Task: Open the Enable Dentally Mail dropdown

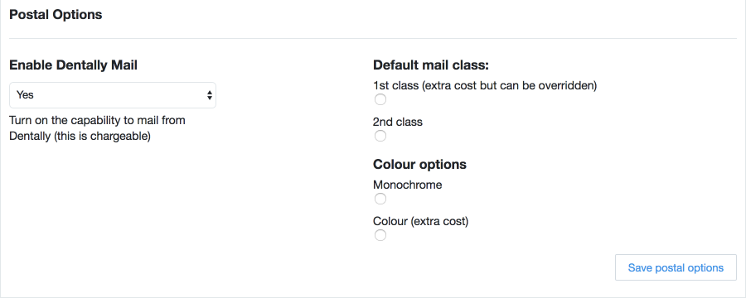Action: coord(113,95)
